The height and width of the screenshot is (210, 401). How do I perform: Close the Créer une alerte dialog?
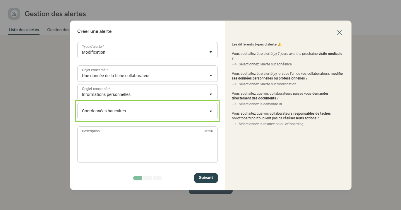pyautogui.click(x=339, y=33)
